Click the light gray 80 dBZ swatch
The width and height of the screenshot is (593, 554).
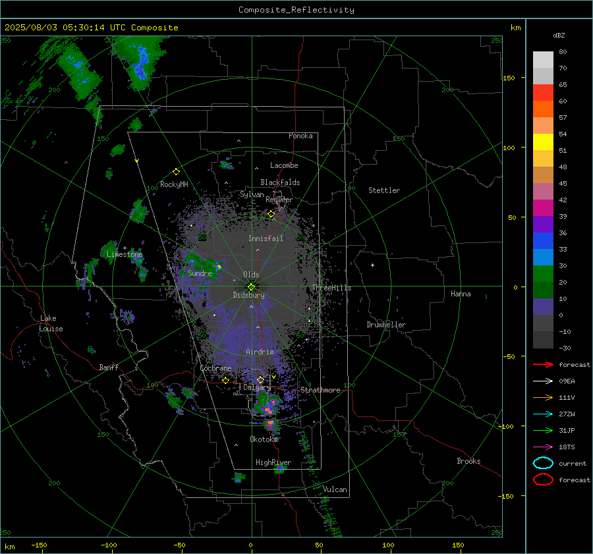tap(543, 60)
